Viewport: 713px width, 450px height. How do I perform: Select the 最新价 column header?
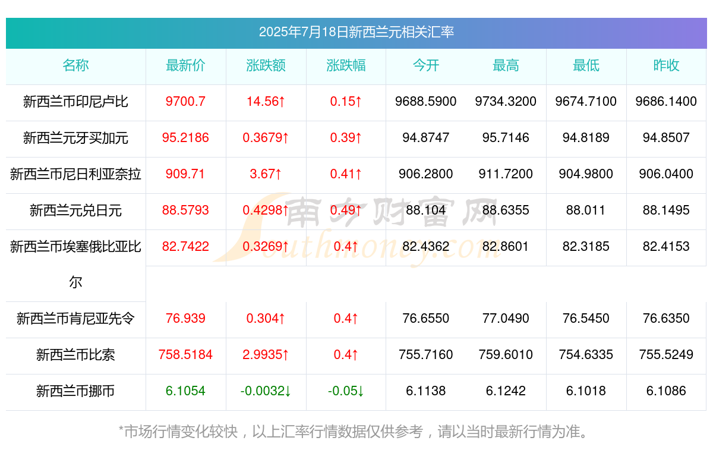[185, 65]
